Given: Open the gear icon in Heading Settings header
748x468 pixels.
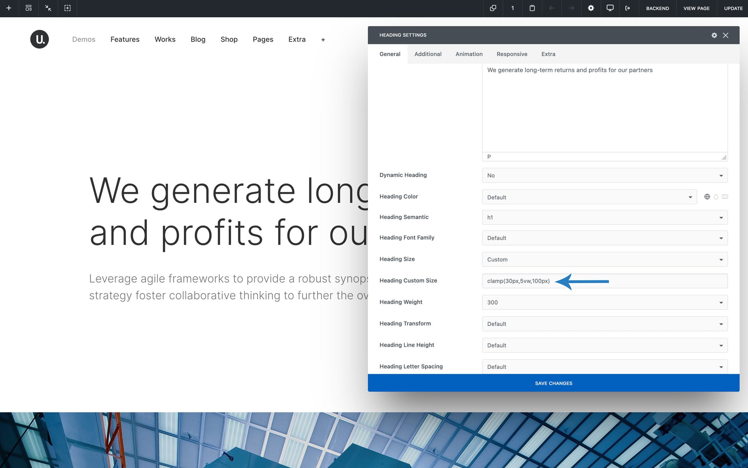Looking at the screenshot, I should coord(714,35).
